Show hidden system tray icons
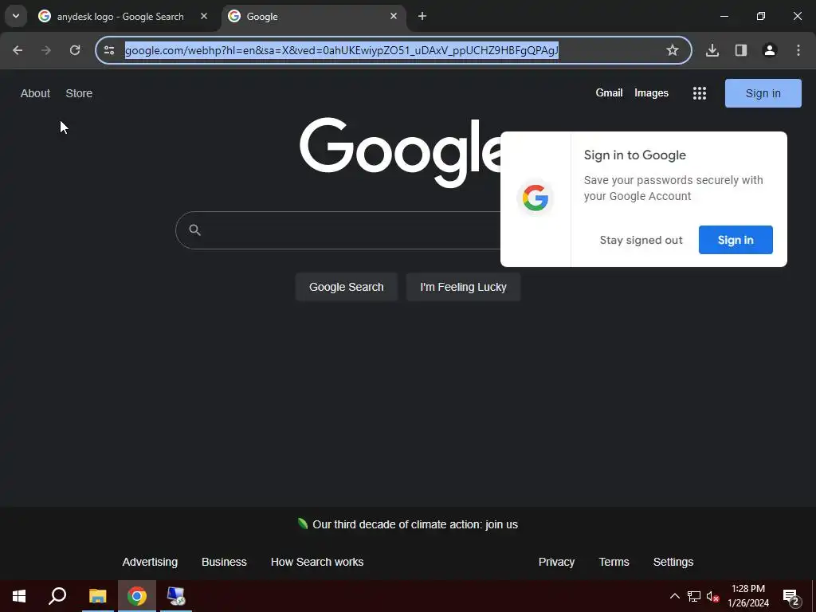This screenshot has width=816, height=612. [674, 596]
